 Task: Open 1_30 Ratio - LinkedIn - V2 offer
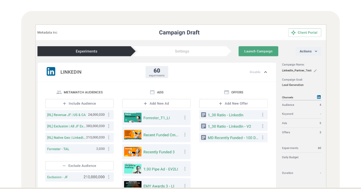point(229,126)
